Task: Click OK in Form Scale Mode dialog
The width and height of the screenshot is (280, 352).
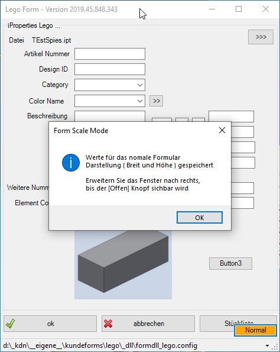Action: (x=200, y=218)
